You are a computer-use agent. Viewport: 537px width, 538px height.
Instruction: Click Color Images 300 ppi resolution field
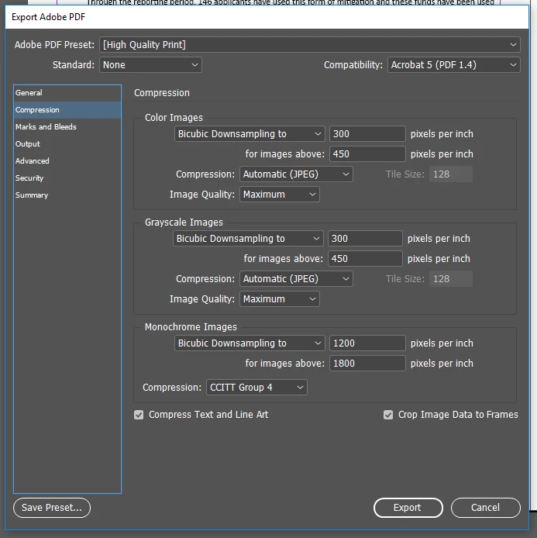[367, 134]
